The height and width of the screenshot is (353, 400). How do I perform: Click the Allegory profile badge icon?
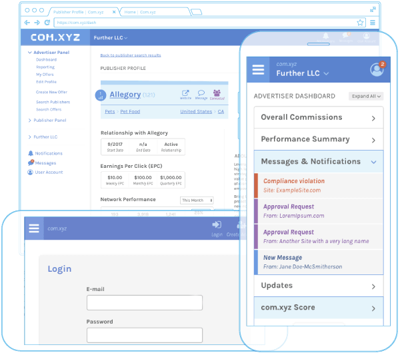(x=101, y=95)
